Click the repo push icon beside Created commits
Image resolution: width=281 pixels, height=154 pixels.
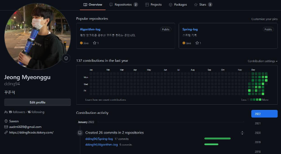pyautogui.click(x=80, y=133)
